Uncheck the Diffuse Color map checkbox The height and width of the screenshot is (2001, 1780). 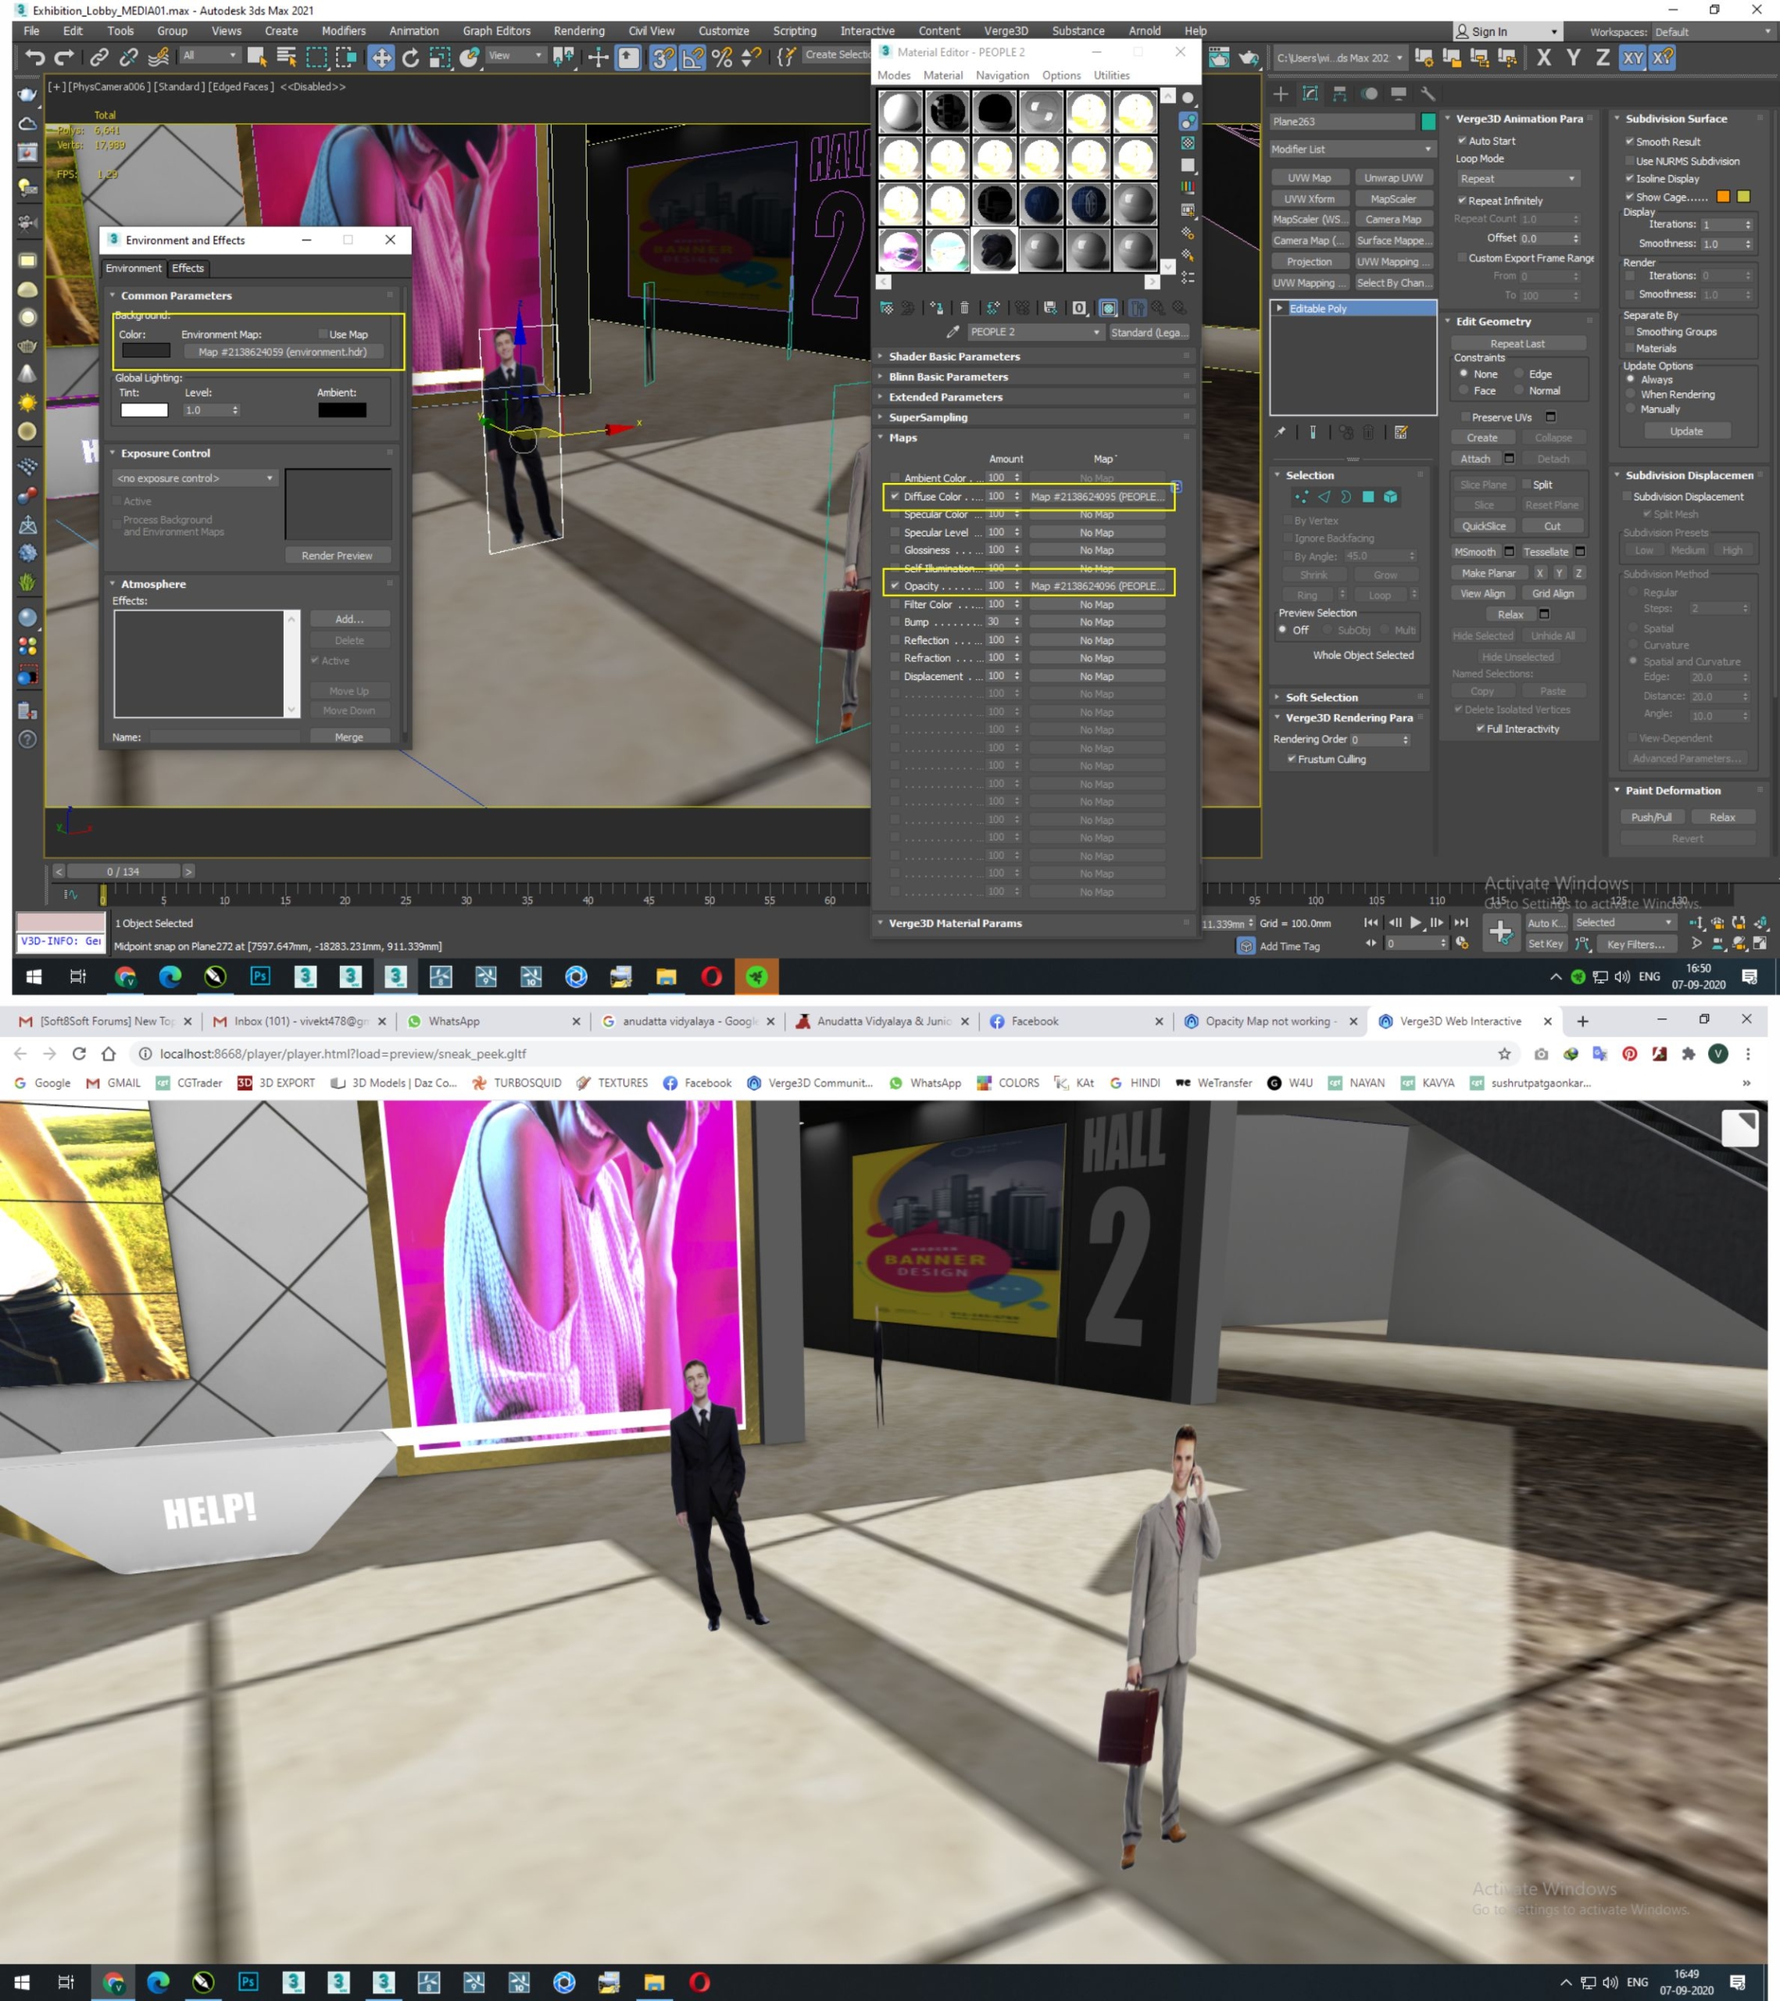click(895, 496)
